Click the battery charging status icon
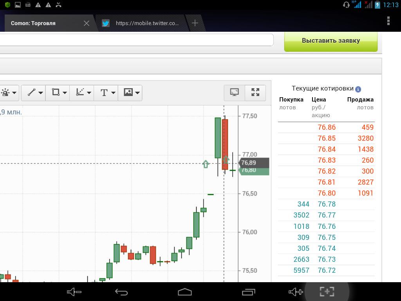Image resolution: width=401 pixels, height=301 pixels. click(378, 5)
